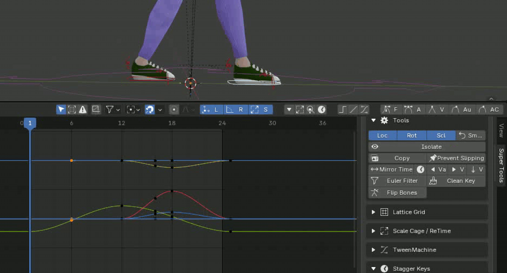Expand the Scale Cage / ReTime panel

tap(373, 231)
